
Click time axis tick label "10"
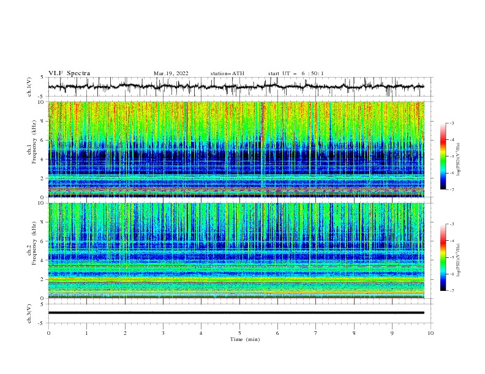pyautogui.click(x=430, y=333)
